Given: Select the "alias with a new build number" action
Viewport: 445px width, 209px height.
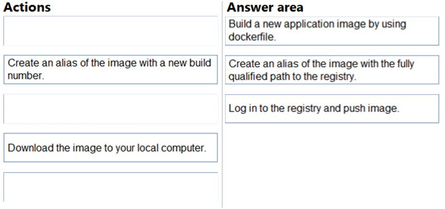Looking at the screenshot, I should pyautogui.click(x=110, y=69).
